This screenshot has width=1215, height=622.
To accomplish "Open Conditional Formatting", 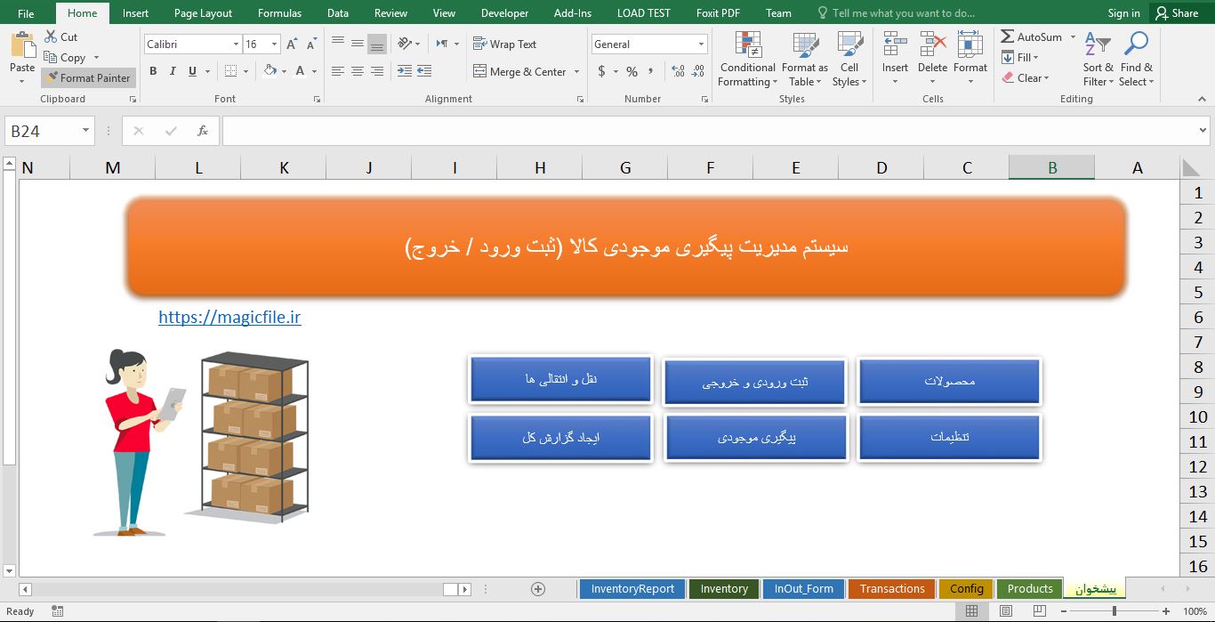I will (x=747, y=59).
